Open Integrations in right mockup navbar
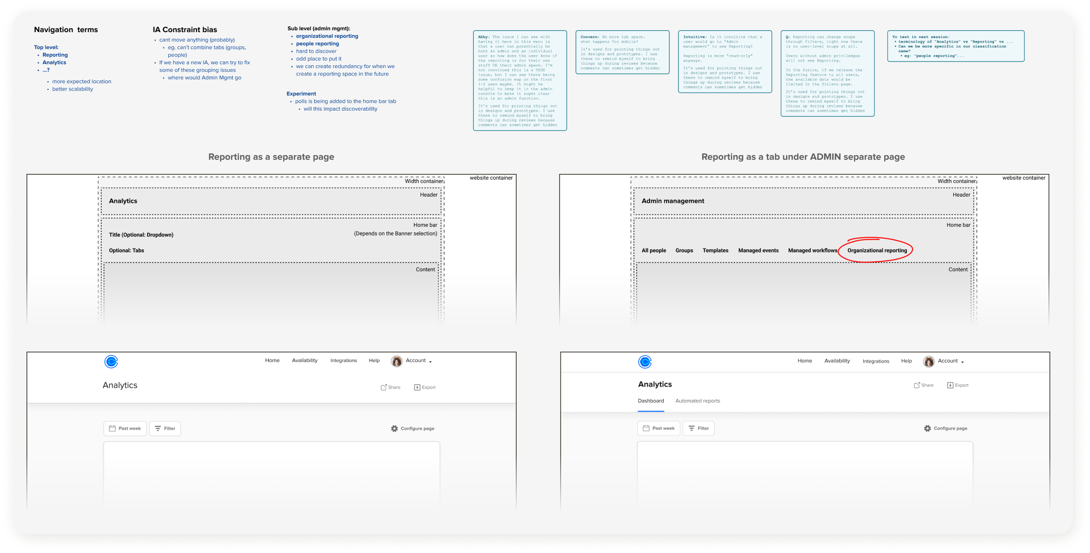The image size is (1090, 553). 876,361
